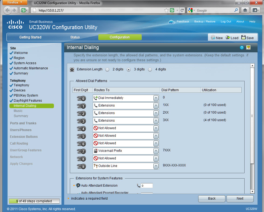The image size is (264, 212).
Task: Select 3 digits extension length
Action: (x=129, y=70)
